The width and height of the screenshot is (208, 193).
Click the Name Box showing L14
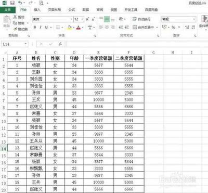13,44
